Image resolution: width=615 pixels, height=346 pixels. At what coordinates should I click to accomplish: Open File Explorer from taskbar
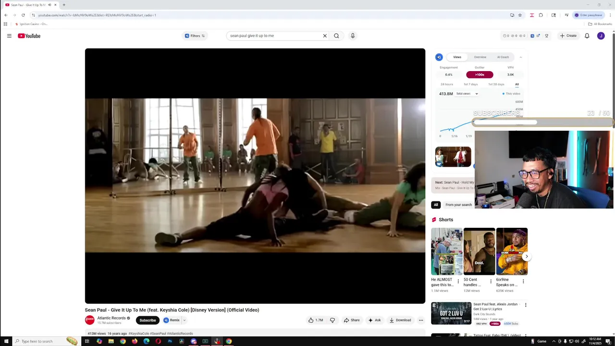click(x=111, y=341)
